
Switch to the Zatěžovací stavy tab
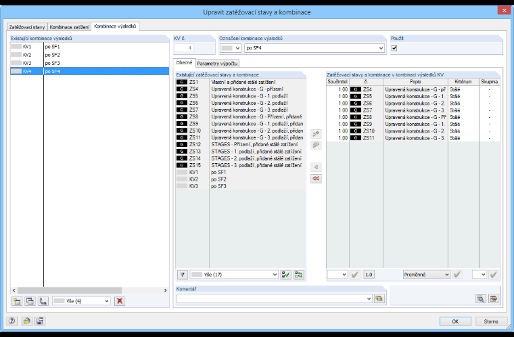pyautogui.click(x=27, y=27)
